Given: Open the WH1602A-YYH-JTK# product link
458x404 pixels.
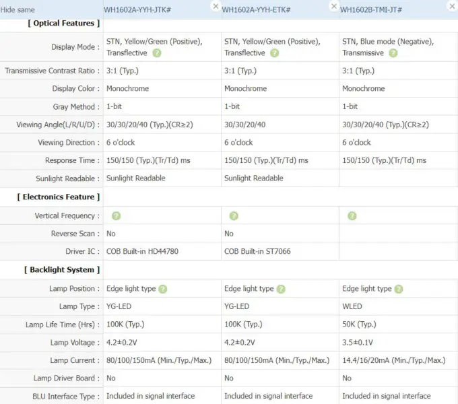Looking at the screenshot, I should pos(137,10).
